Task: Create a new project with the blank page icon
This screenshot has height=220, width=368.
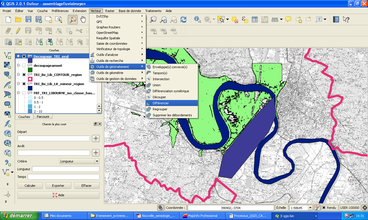Action: pyautogui.click(x=8, y=19)
